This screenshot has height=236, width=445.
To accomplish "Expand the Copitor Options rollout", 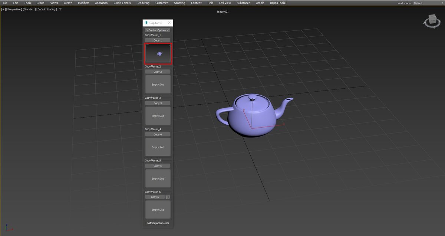I will 158,30.
